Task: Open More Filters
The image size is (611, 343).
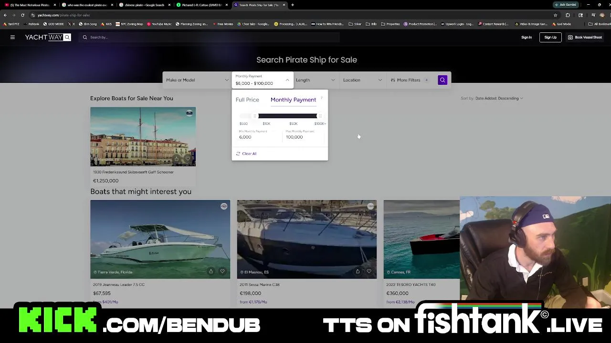Action: pos(410,80)
